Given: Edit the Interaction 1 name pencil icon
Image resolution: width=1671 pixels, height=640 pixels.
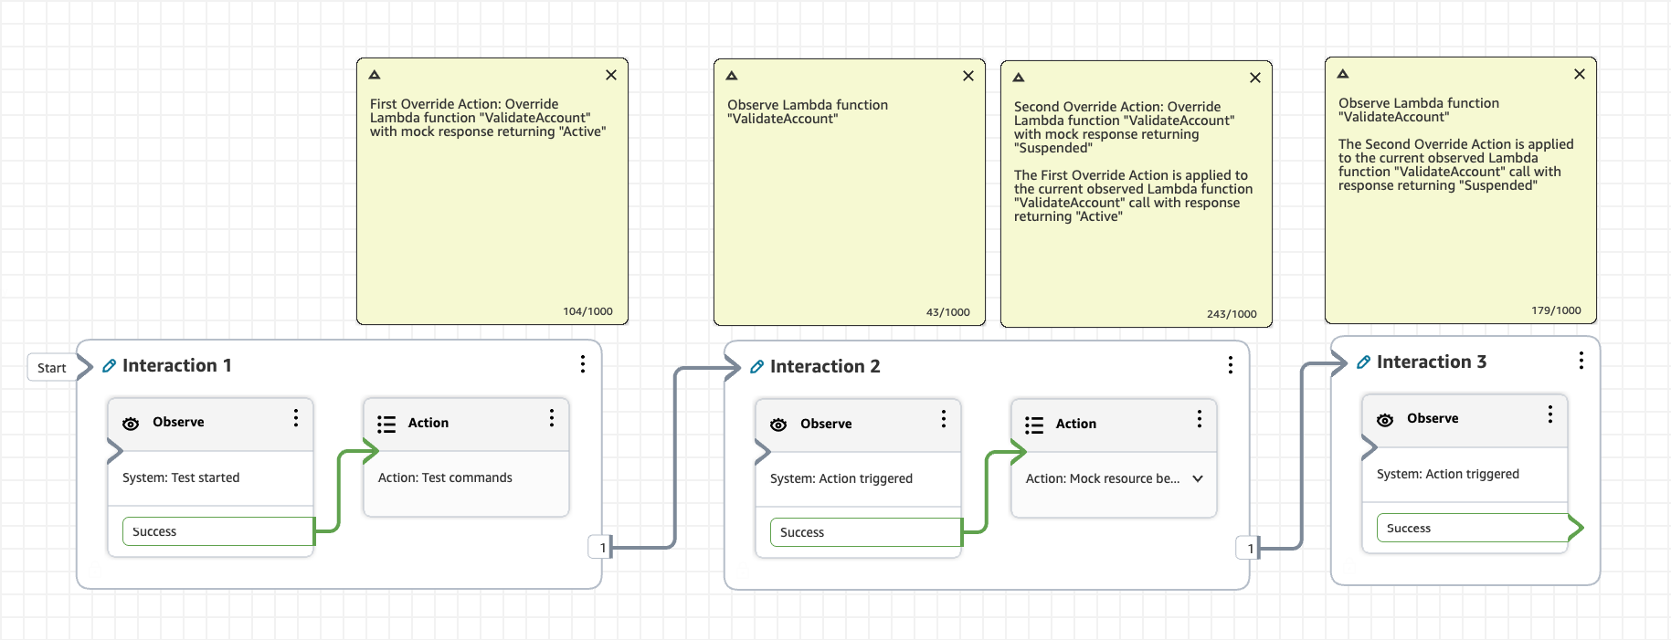Looking at the screenshot, I should (x=109, y=365).
